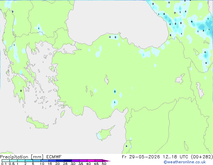Viewport: 213px width, 165px height.
Task: Select the 0.5–1 mm legend swatch
Action: coord(13,161)
